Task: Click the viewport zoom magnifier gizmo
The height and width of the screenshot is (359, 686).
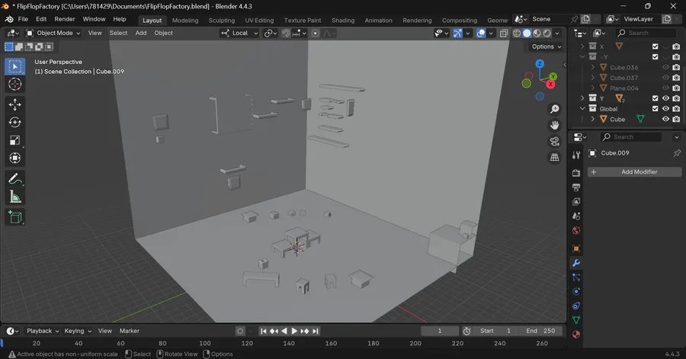Action: point(554,109)
